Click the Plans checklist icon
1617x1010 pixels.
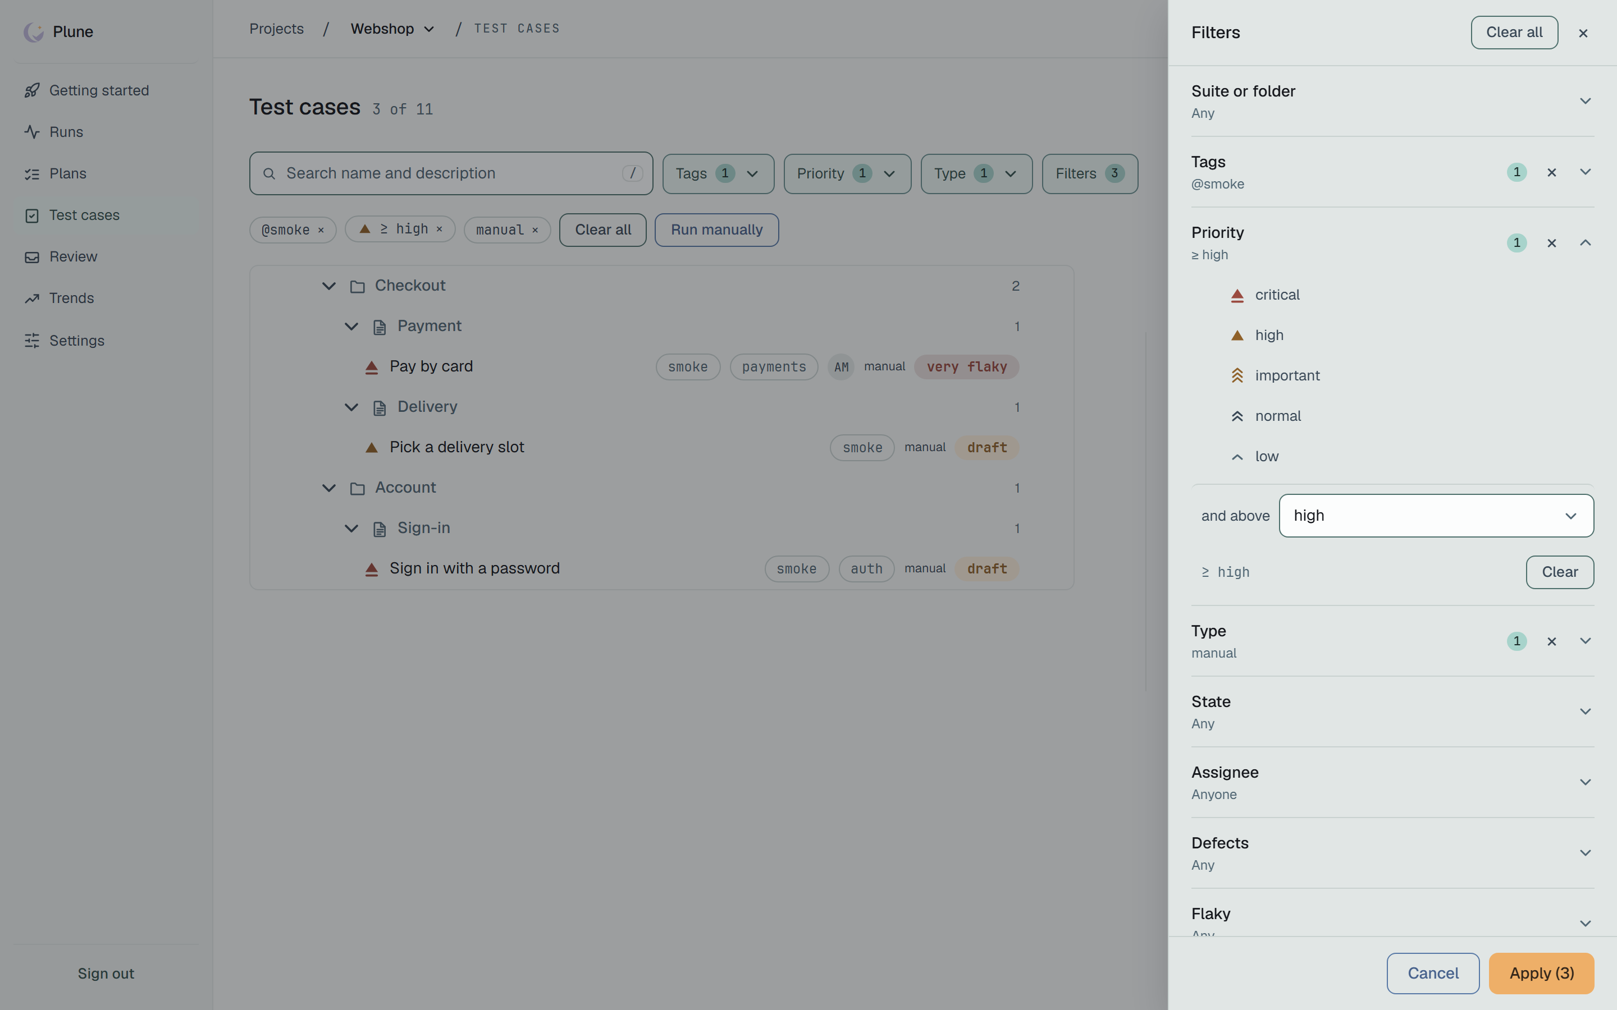(x=32, y=174)
